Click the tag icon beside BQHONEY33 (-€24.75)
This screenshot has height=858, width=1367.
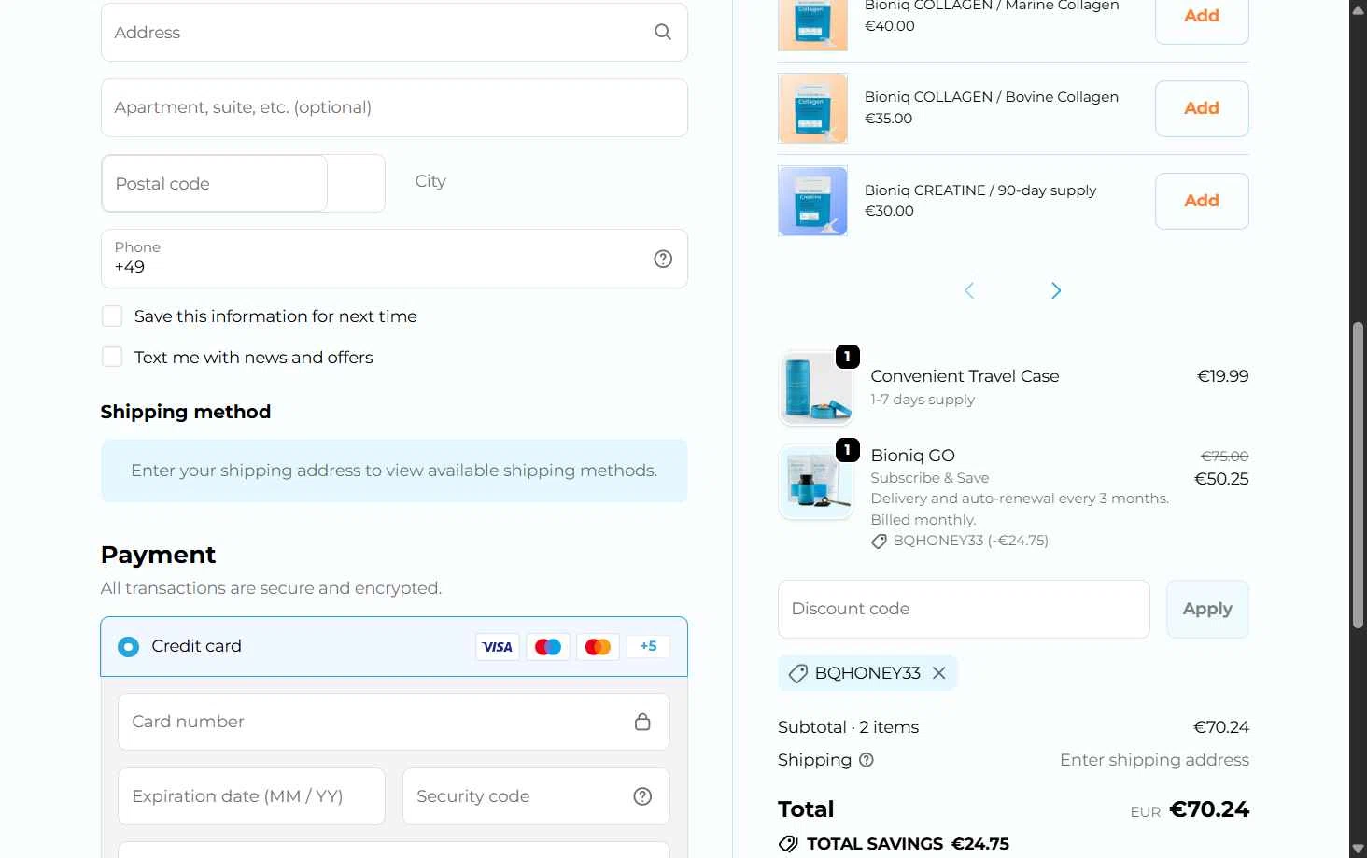click(x=879, y=542)
